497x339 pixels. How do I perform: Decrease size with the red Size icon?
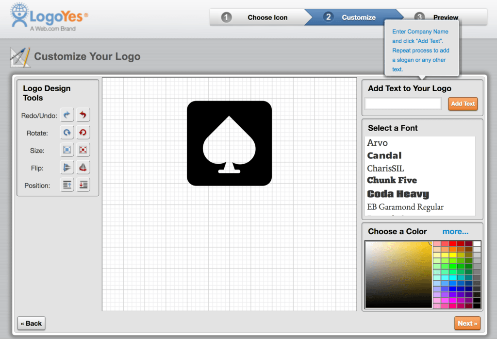pos(83,150)
